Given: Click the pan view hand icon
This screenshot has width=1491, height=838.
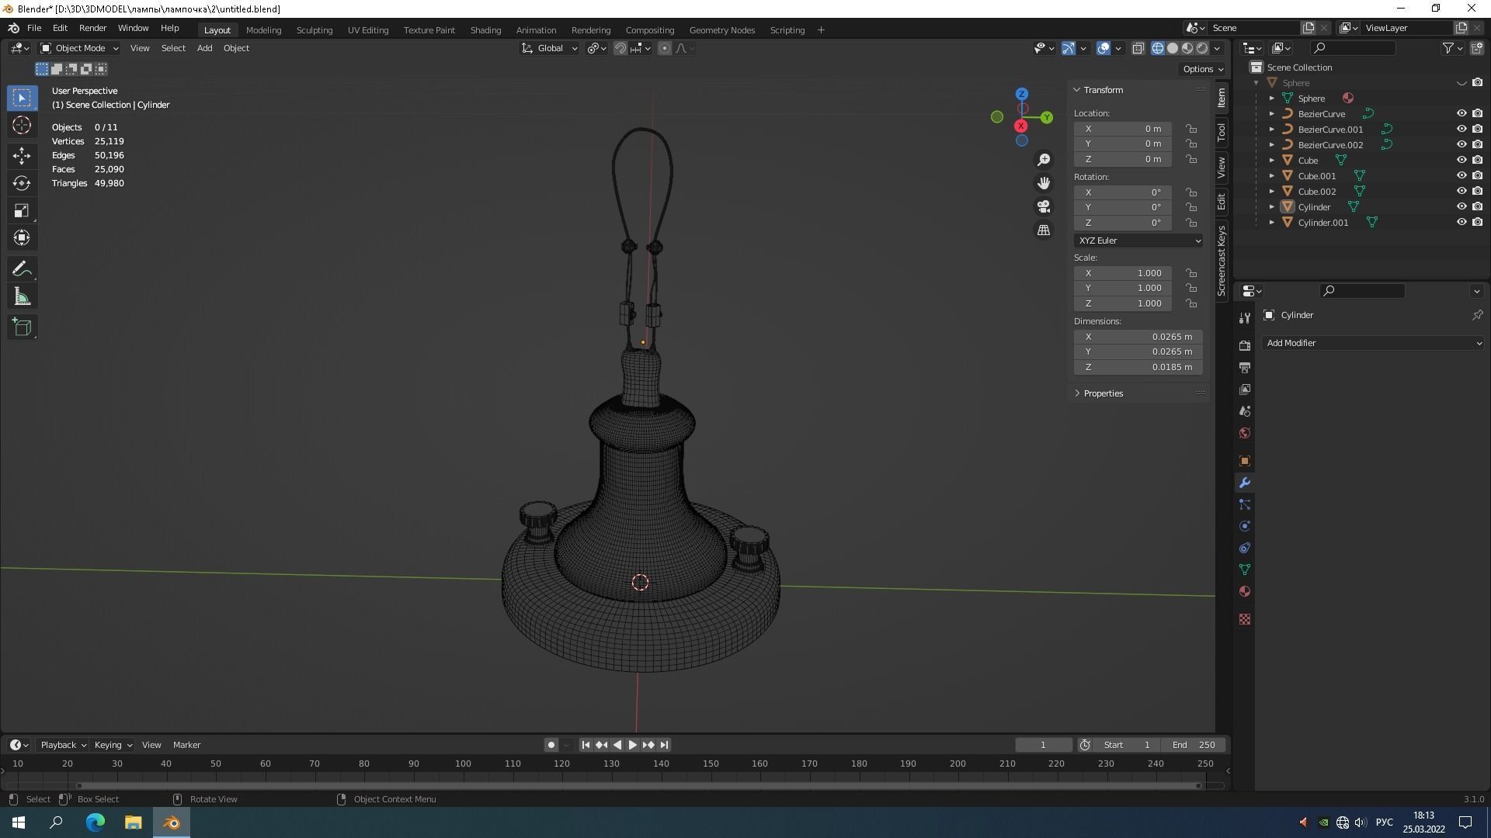Looking at the screenshot, I should (1044, 183).
